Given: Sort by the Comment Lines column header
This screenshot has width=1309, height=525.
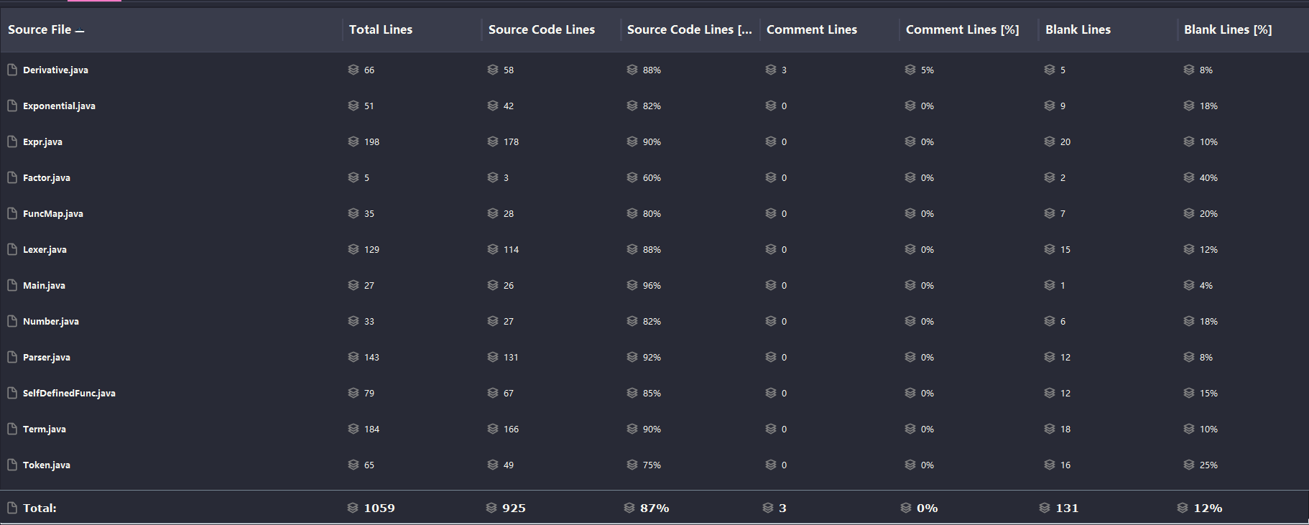Looking at the screenshot, I should 812,29.
